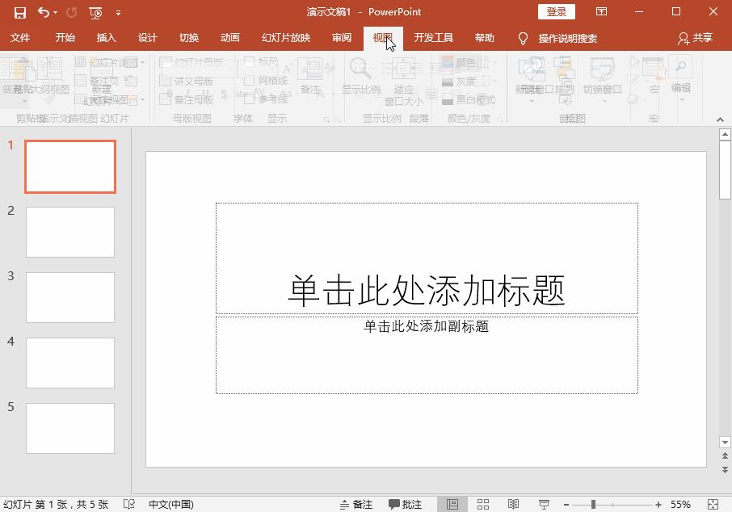Fit slide to window using status bar icon

(713, 504)
